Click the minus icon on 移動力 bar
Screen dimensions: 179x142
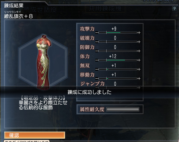[97, 79]
